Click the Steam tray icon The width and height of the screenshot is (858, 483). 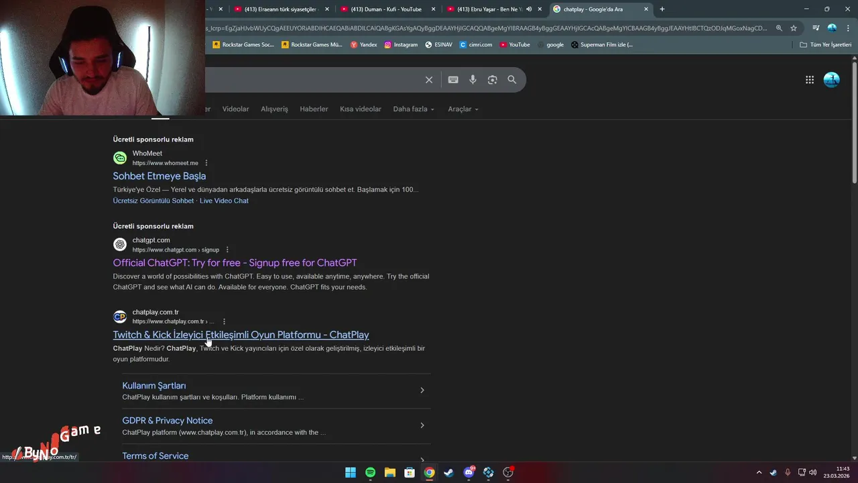pyautogui.click(x=773, y=472)
